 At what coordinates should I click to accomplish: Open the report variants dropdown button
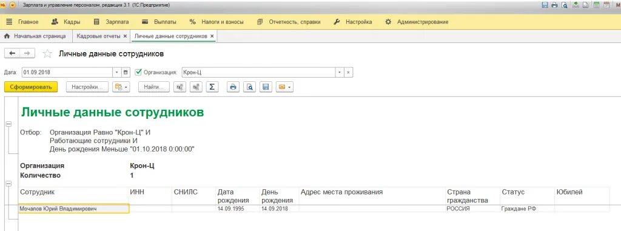point(121,87)
